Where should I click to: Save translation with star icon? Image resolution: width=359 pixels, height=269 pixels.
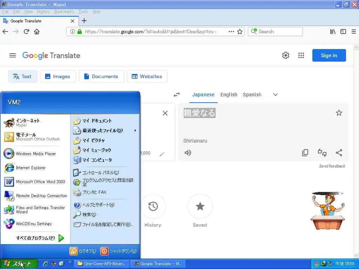click(339, 113)
